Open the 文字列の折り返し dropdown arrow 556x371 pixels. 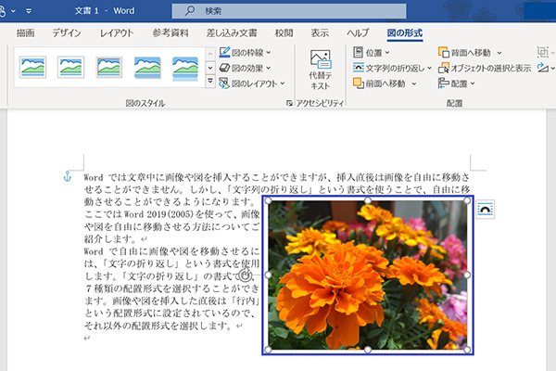coord(429,68)
